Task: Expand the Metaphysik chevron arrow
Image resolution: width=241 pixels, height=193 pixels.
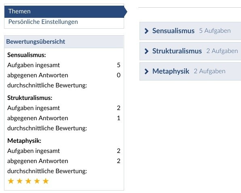Action: pos(146,71)
